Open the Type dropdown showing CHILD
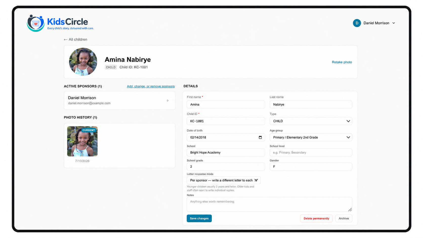 click(x=311, y=121)
